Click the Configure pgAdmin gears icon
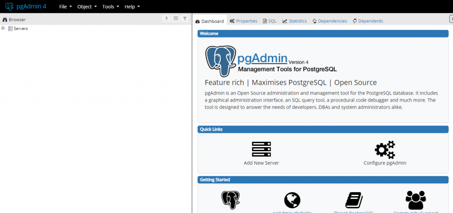The width and height of the screenshot is (453, 213). pos(385,149)
